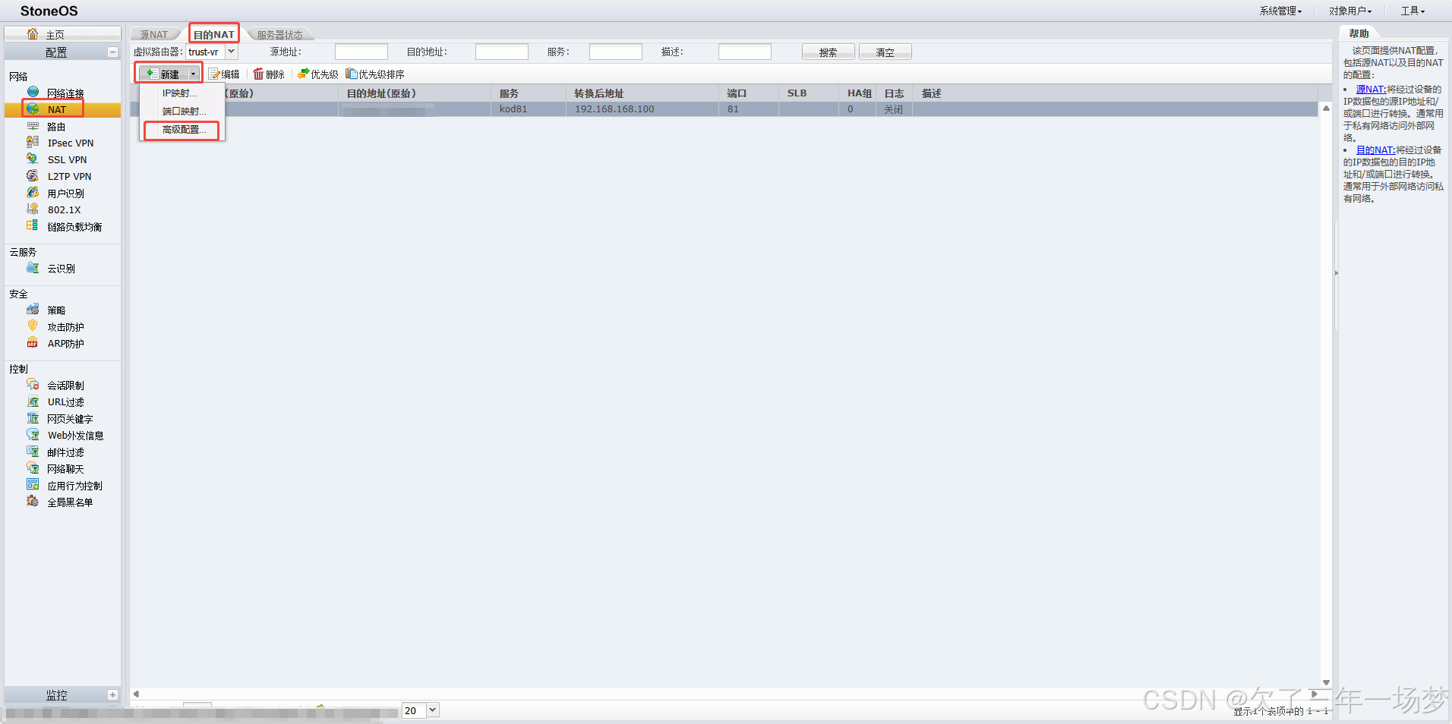Image resolution: width=1452 pixels, height=724 pixels.
Task: Click the ARP防护 icon
Action: [x=33, y=343]
